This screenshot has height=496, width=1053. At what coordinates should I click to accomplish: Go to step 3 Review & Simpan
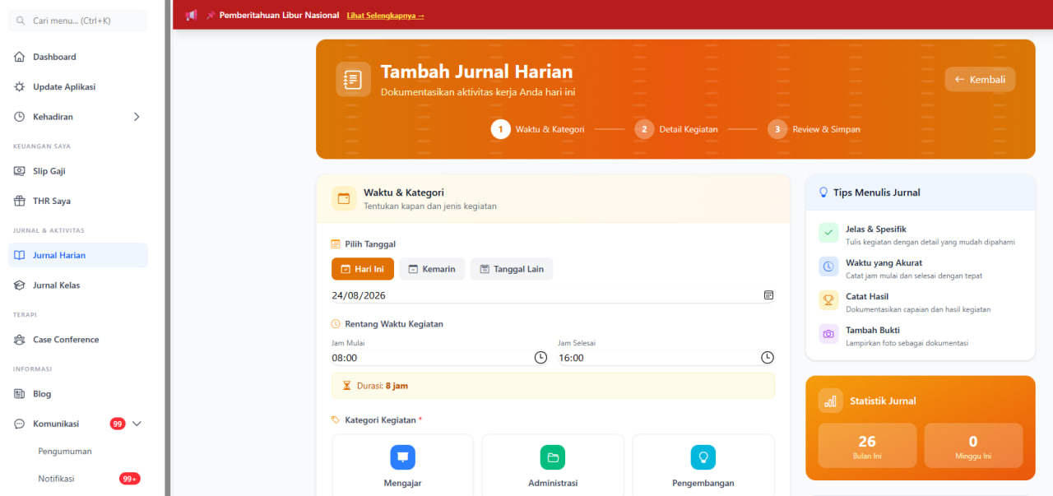pyautogui.click(x=814, y=129)
